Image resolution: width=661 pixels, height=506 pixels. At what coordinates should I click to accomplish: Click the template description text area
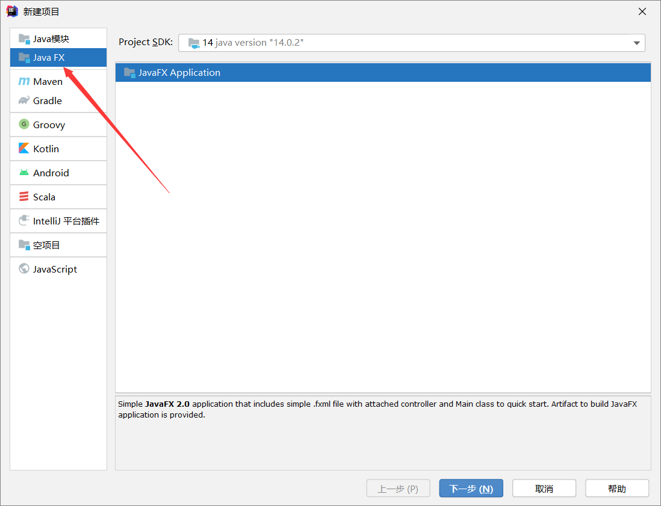click(383, 433)
